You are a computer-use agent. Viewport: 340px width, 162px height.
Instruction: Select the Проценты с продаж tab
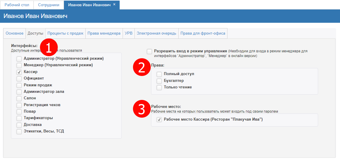[65, 33]
